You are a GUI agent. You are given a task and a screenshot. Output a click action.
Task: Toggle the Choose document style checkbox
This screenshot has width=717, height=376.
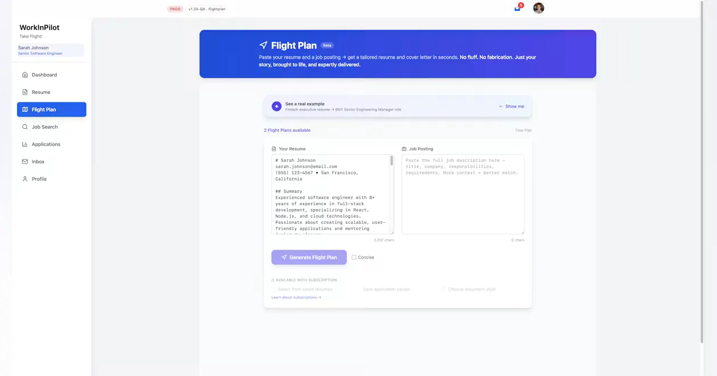tap(444, 289)
